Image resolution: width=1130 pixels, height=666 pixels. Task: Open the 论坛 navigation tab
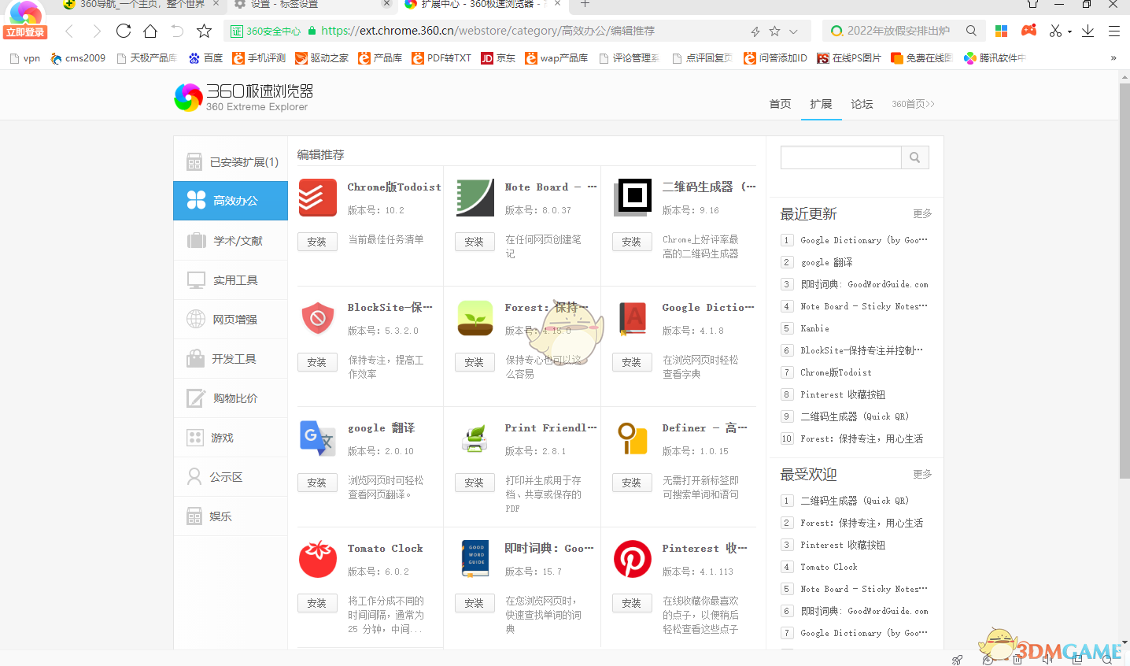tap(862, 103)
